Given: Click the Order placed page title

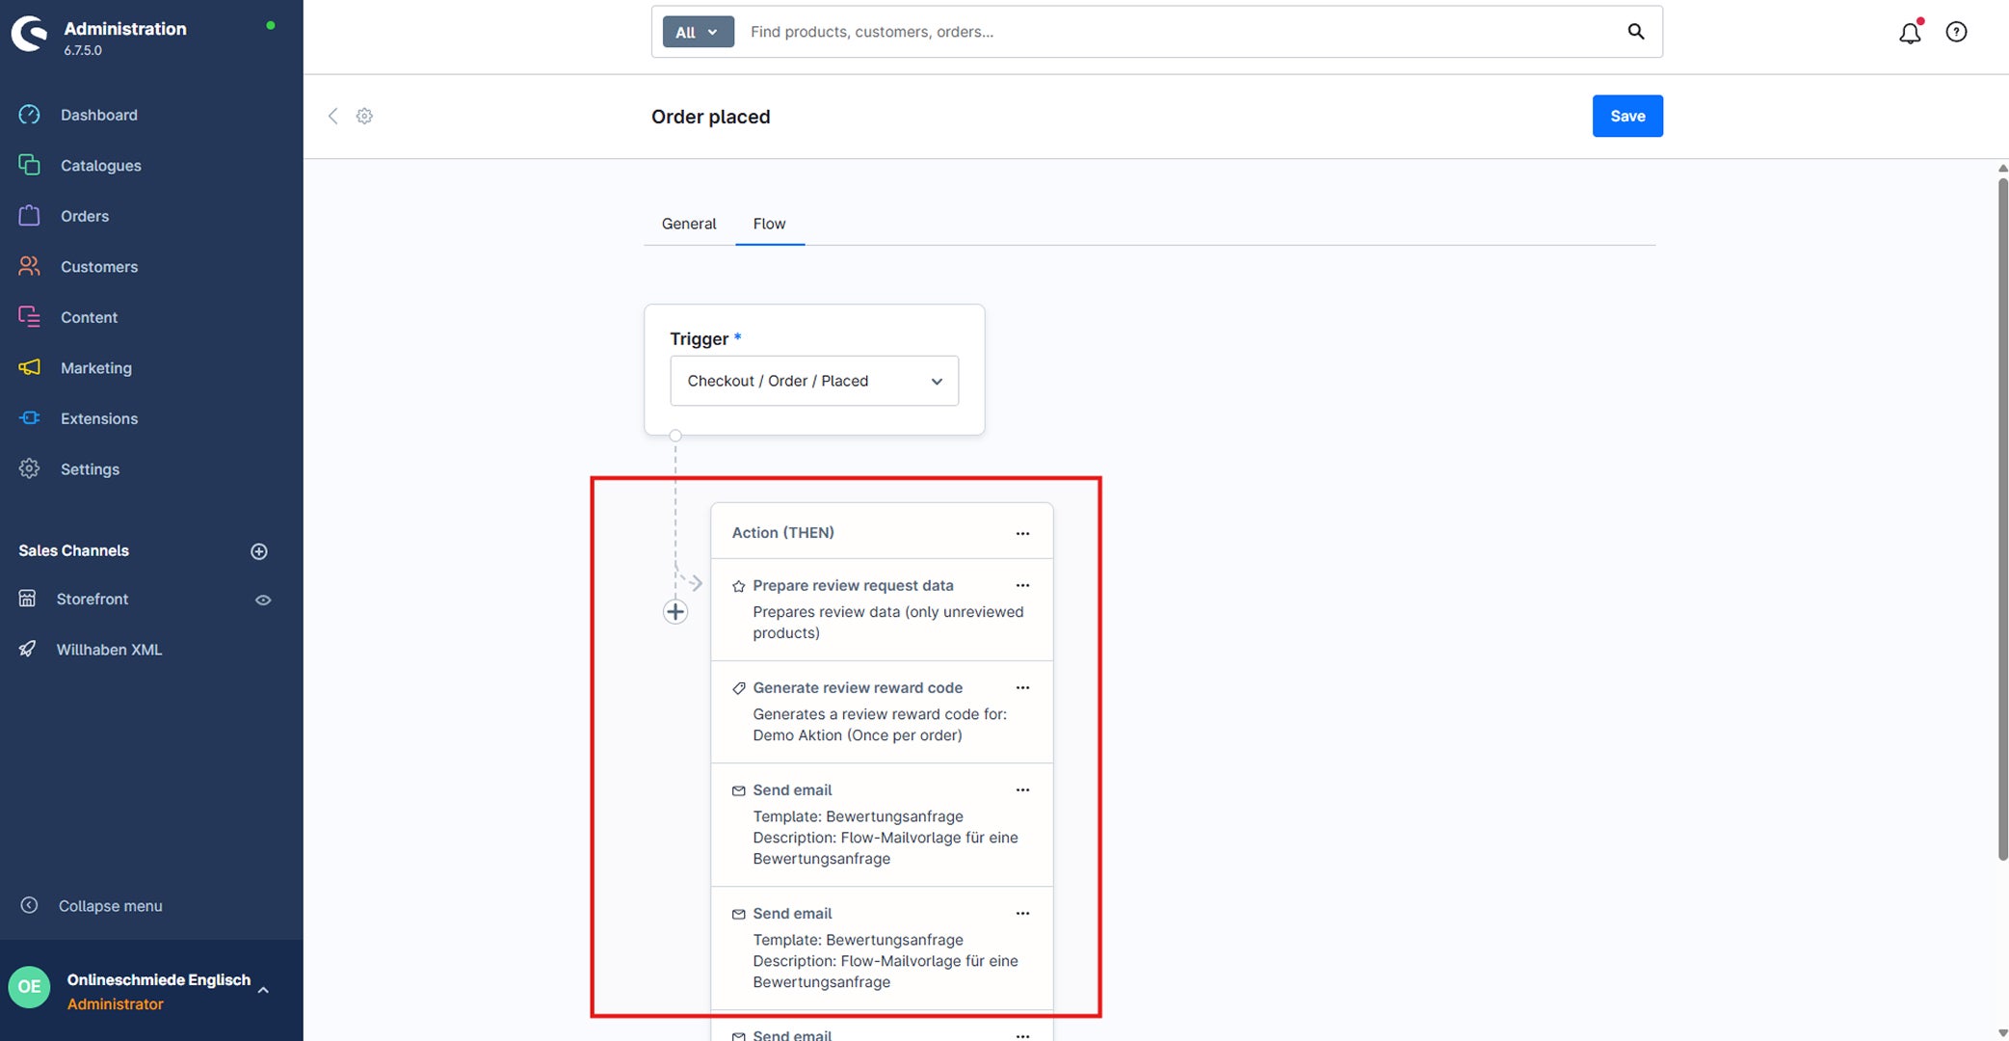Looking at the screenshot, I should (x=710, y=117).
